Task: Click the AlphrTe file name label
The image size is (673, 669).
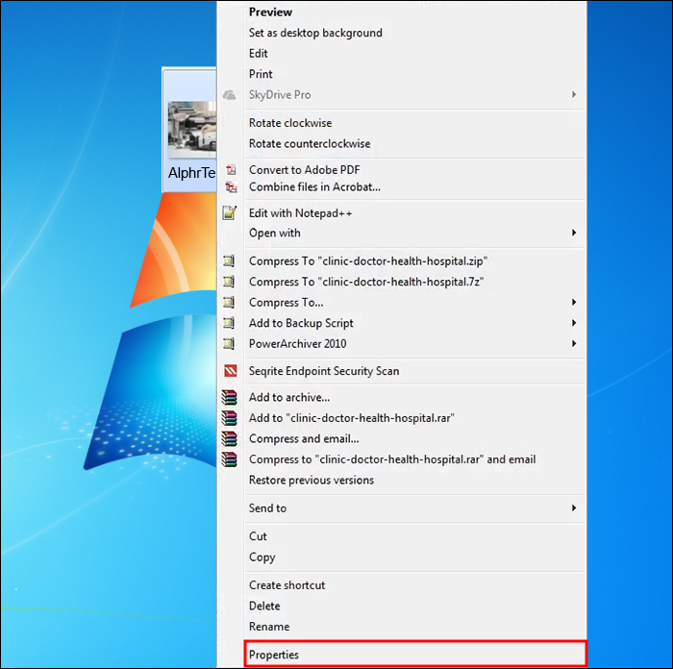Action: [192, 173]
